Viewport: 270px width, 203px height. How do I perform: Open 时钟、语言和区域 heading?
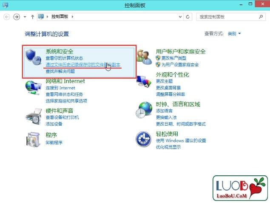[x=178, y=104]
